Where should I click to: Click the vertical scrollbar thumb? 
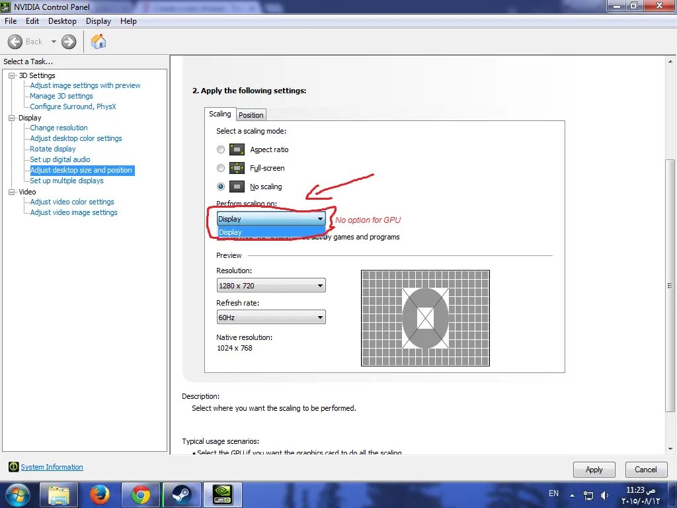(670, 286)
